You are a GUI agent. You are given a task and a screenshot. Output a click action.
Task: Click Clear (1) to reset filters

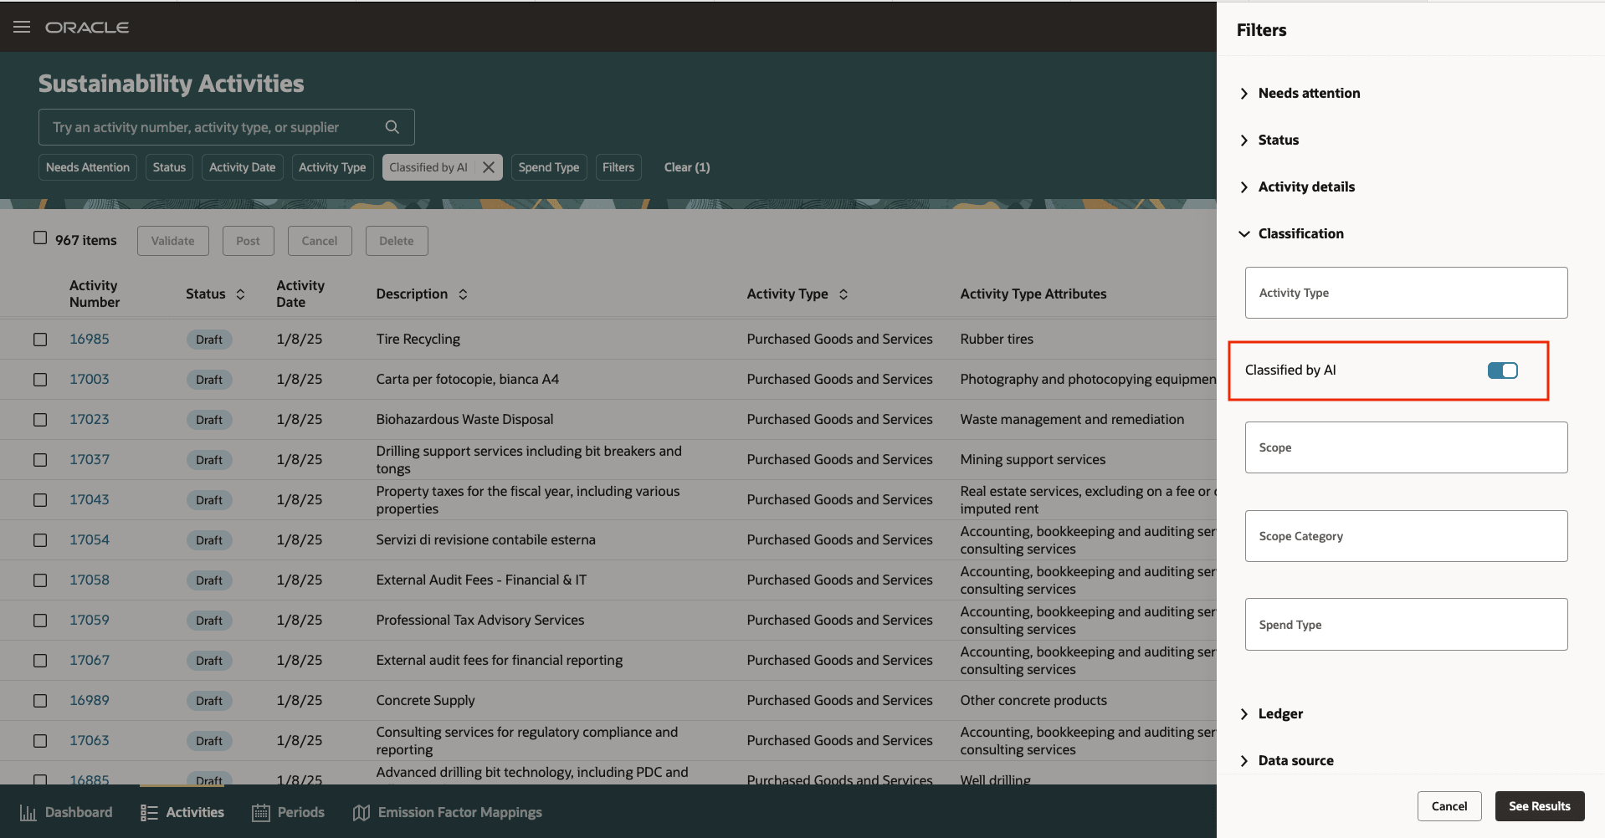(687, 167)
